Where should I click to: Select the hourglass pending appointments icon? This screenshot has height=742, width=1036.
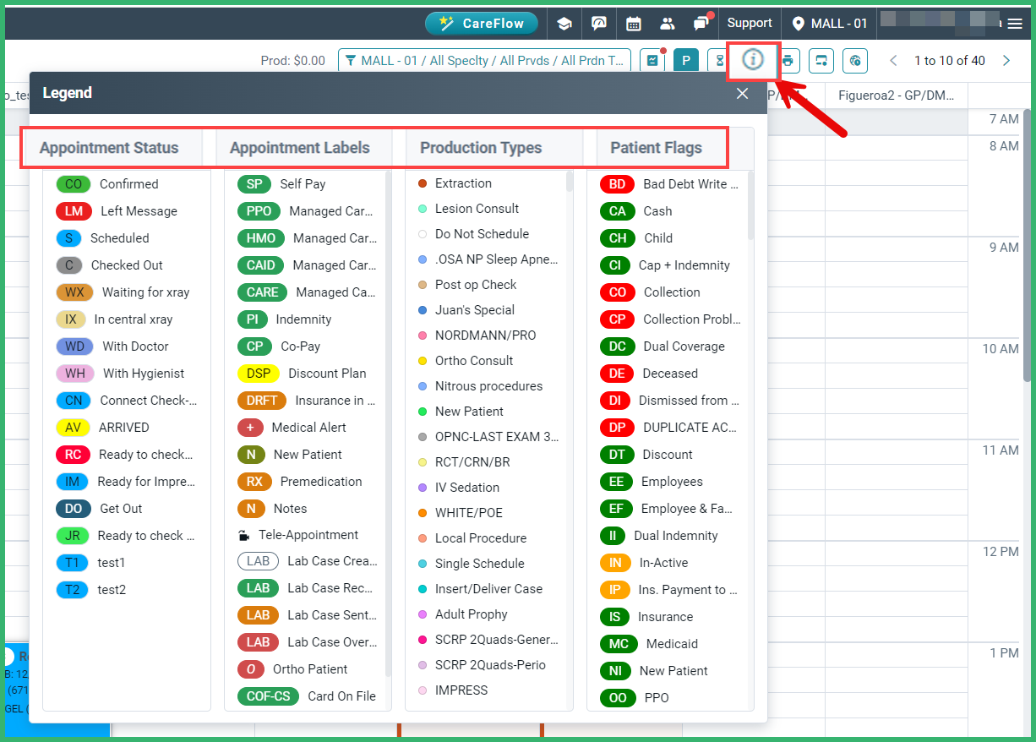719,60
